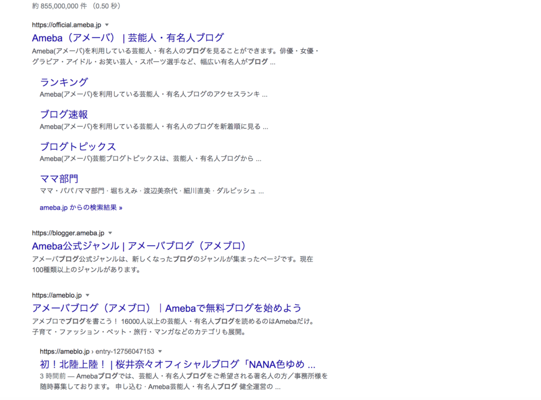The height and width of the screenshot is (400, 541).
Task: Open dropdown arrow after entry-12756047153 URL
Action: tap(160, 351)
